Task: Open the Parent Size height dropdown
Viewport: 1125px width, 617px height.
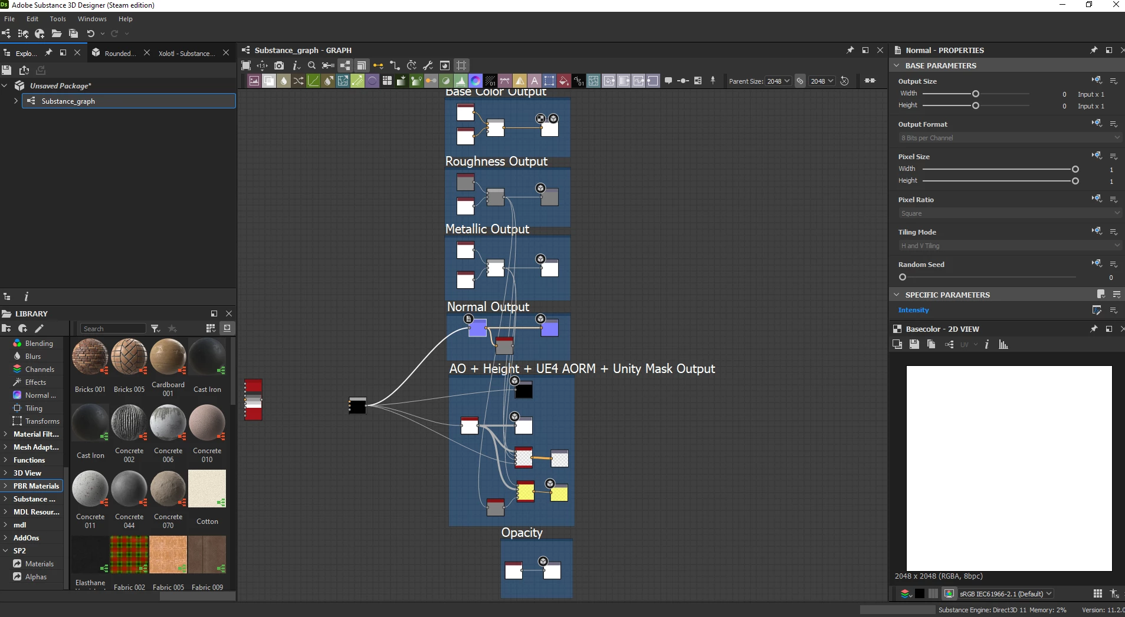Action: 822,81
